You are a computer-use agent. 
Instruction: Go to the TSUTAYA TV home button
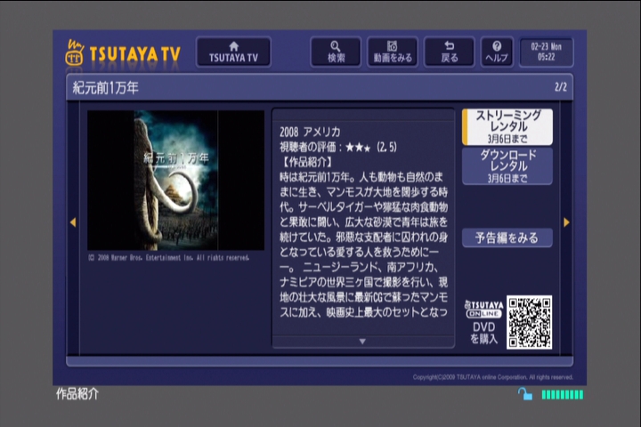tap(233, 52)
